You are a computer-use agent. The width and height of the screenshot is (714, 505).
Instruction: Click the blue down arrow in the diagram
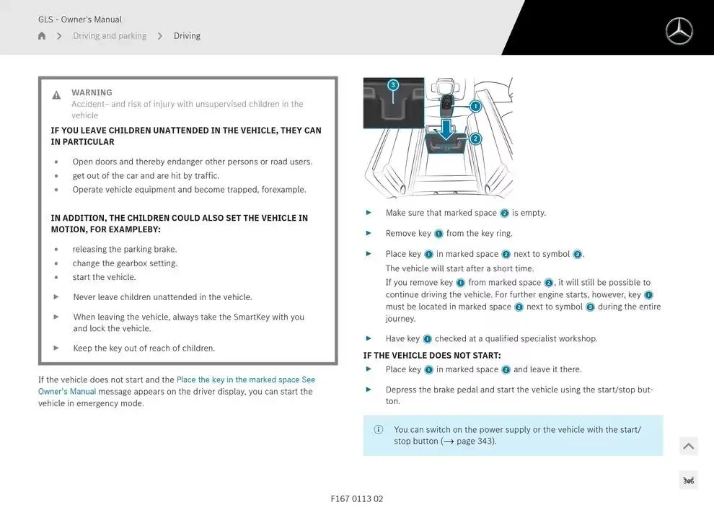(447, 130)
